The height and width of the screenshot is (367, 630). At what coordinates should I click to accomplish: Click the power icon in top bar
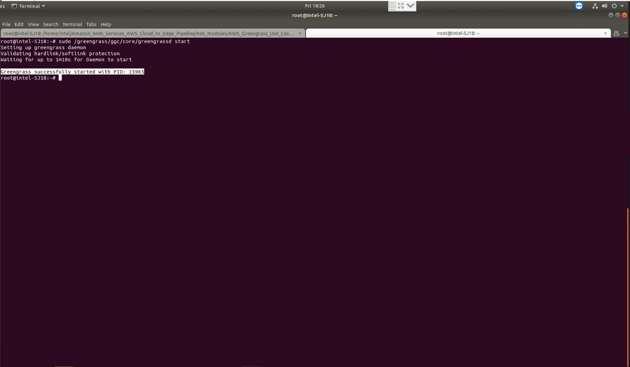tap(614, 6)
